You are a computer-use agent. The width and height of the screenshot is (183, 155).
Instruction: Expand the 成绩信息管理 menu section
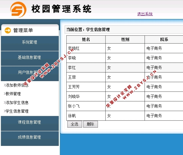coord(30,137)
